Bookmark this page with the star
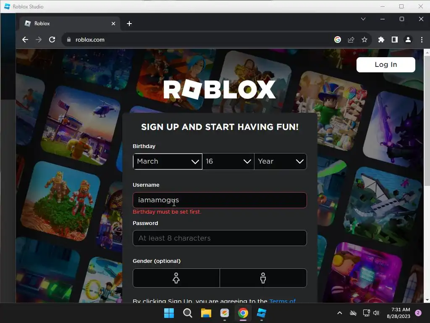Viewport: 430px width, 323px height. click(364, 40)
